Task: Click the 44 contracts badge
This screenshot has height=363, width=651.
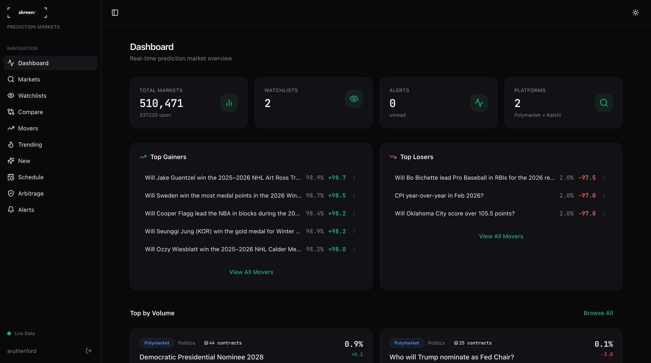Action: pyautogui.click(x=223, y=343)
